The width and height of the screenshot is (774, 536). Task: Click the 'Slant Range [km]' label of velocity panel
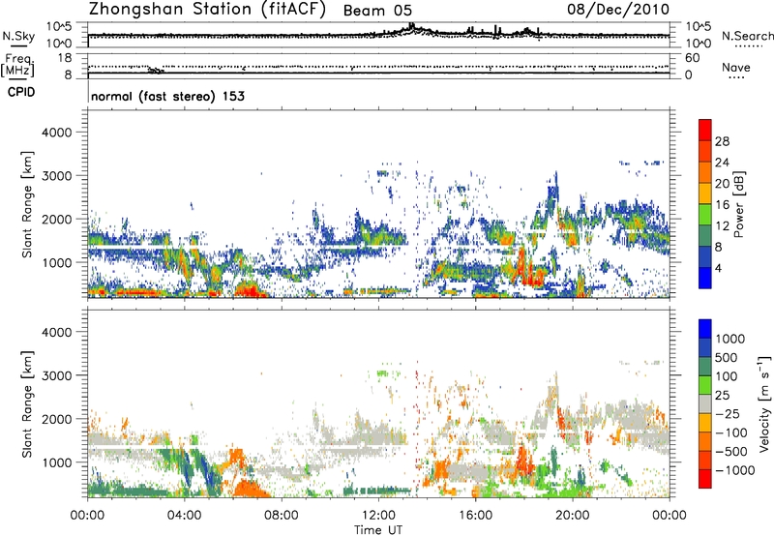27,403
